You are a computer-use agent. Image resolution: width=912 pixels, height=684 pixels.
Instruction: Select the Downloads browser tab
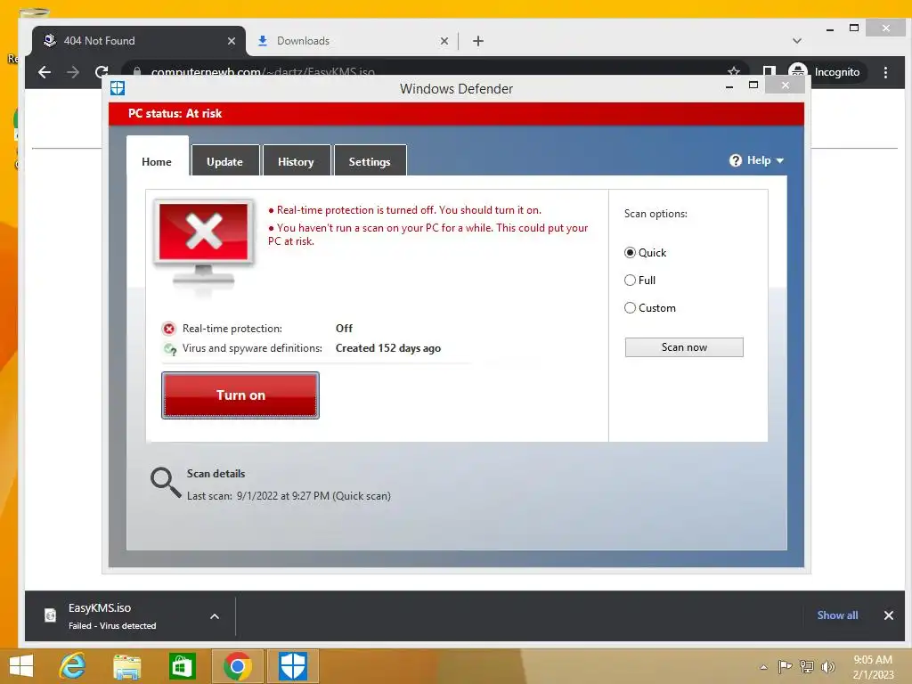pyautogui.click(x=353, y=41)
